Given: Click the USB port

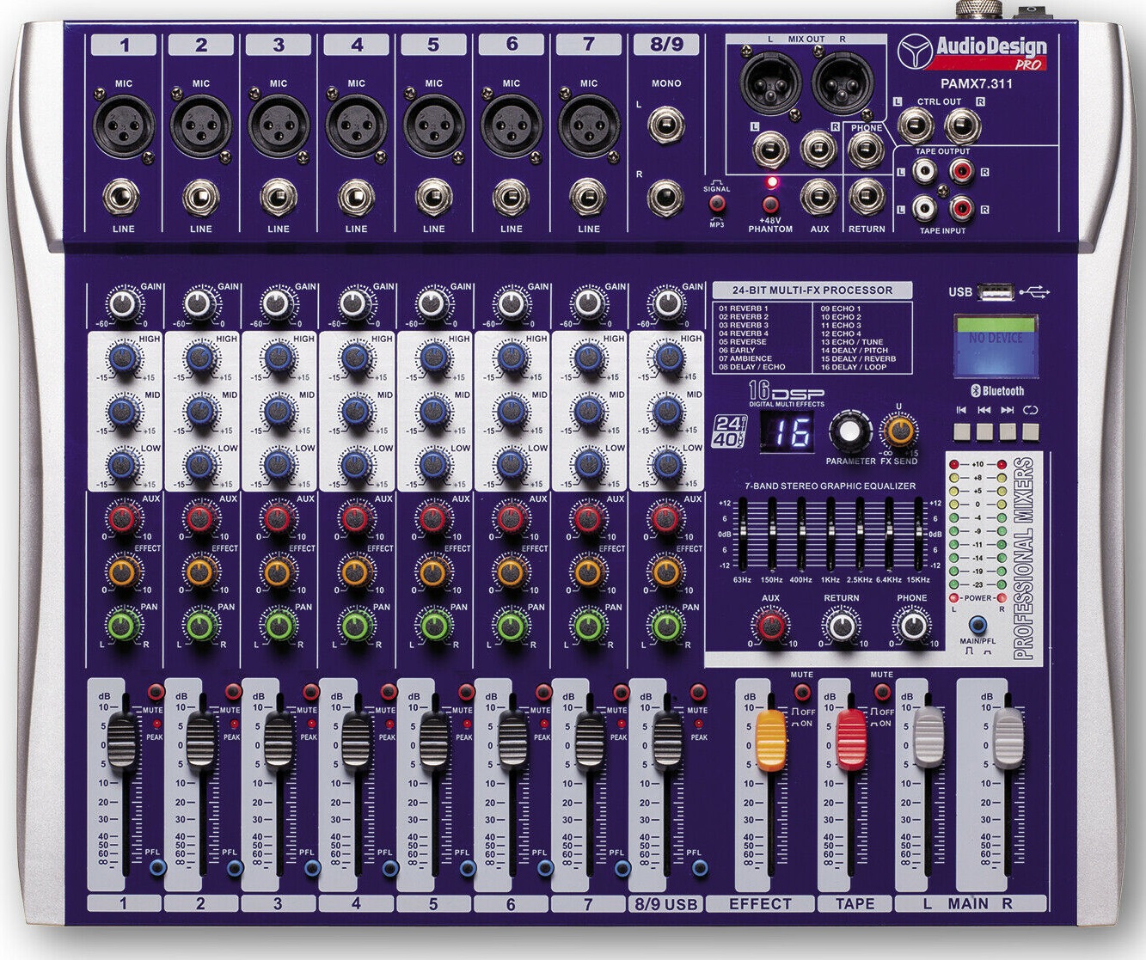Looking at the screenshot, I should 996,293.
